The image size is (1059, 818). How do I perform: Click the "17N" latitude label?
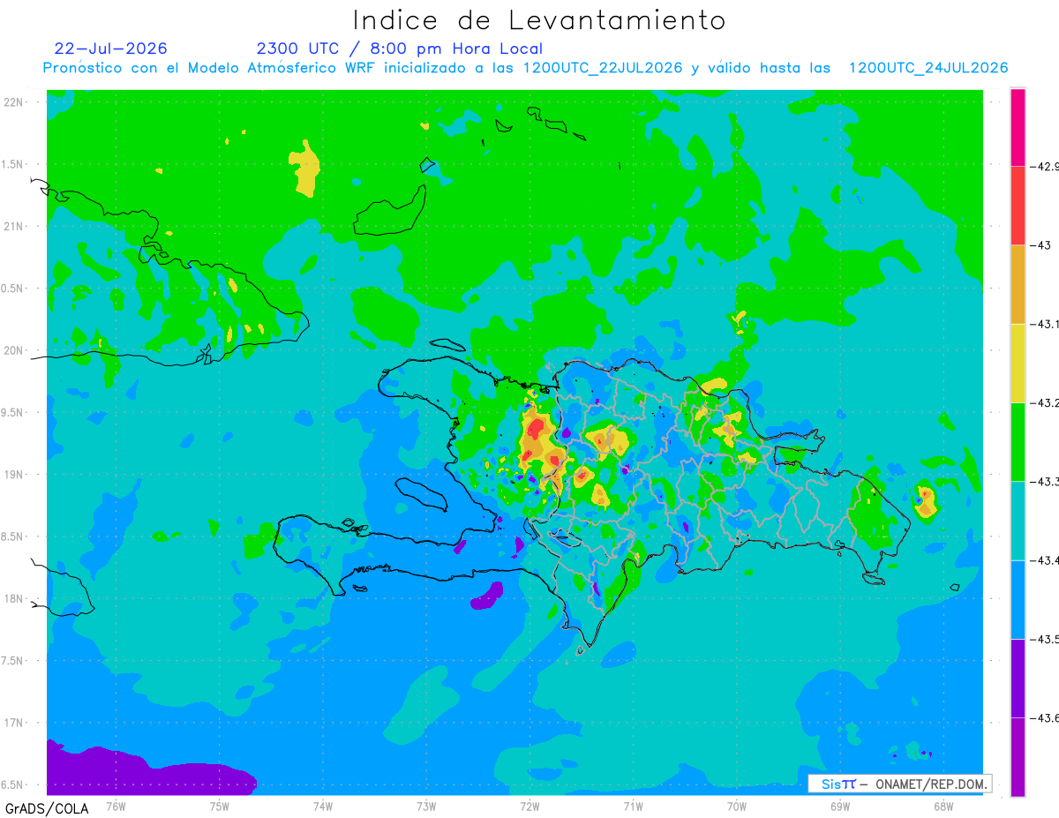click(x=15, y=723)
